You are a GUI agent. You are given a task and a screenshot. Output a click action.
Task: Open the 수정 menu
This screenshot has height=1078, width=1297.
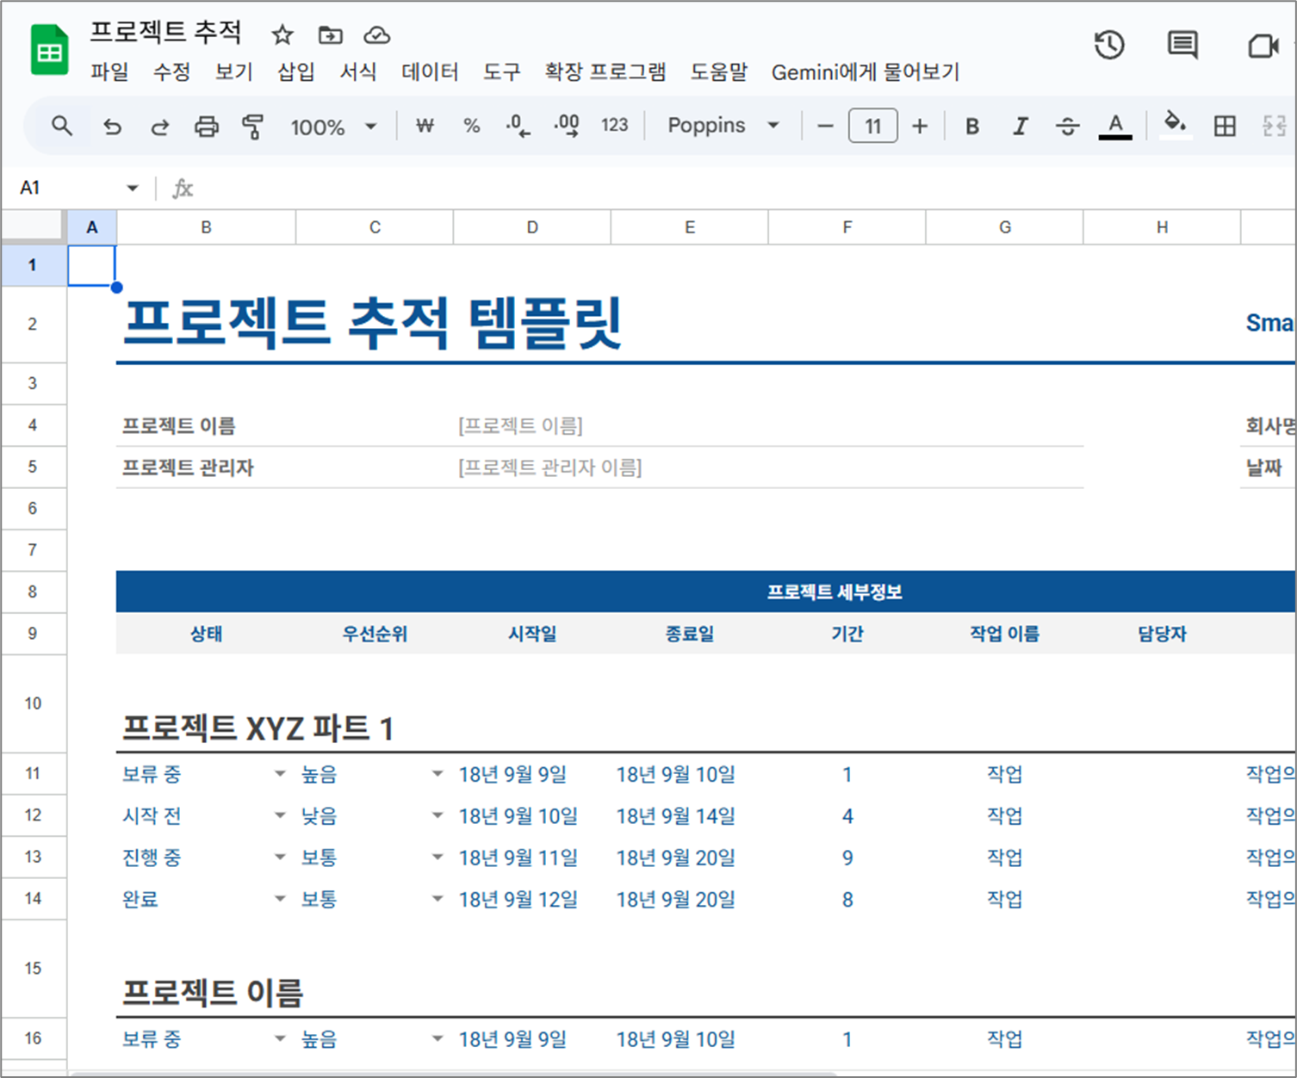click(171, 72)
